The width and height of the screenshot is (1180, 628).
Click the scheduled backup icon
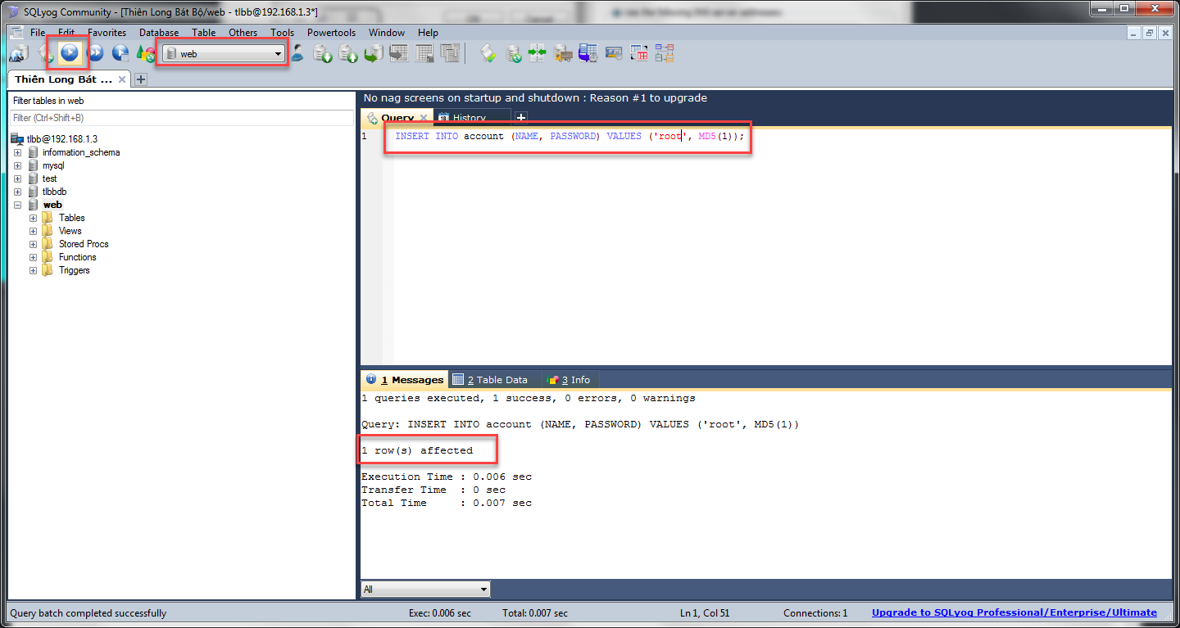click(588, 54)
